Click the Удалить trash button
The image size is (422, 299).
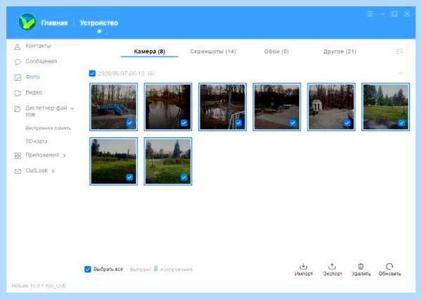[x=361, y=269]
